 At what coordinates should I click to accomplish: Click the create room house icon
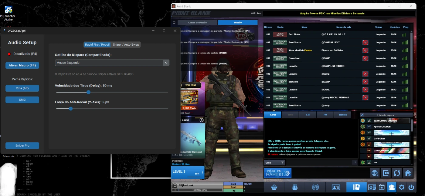pyautogui.click(x=408, y=173)
